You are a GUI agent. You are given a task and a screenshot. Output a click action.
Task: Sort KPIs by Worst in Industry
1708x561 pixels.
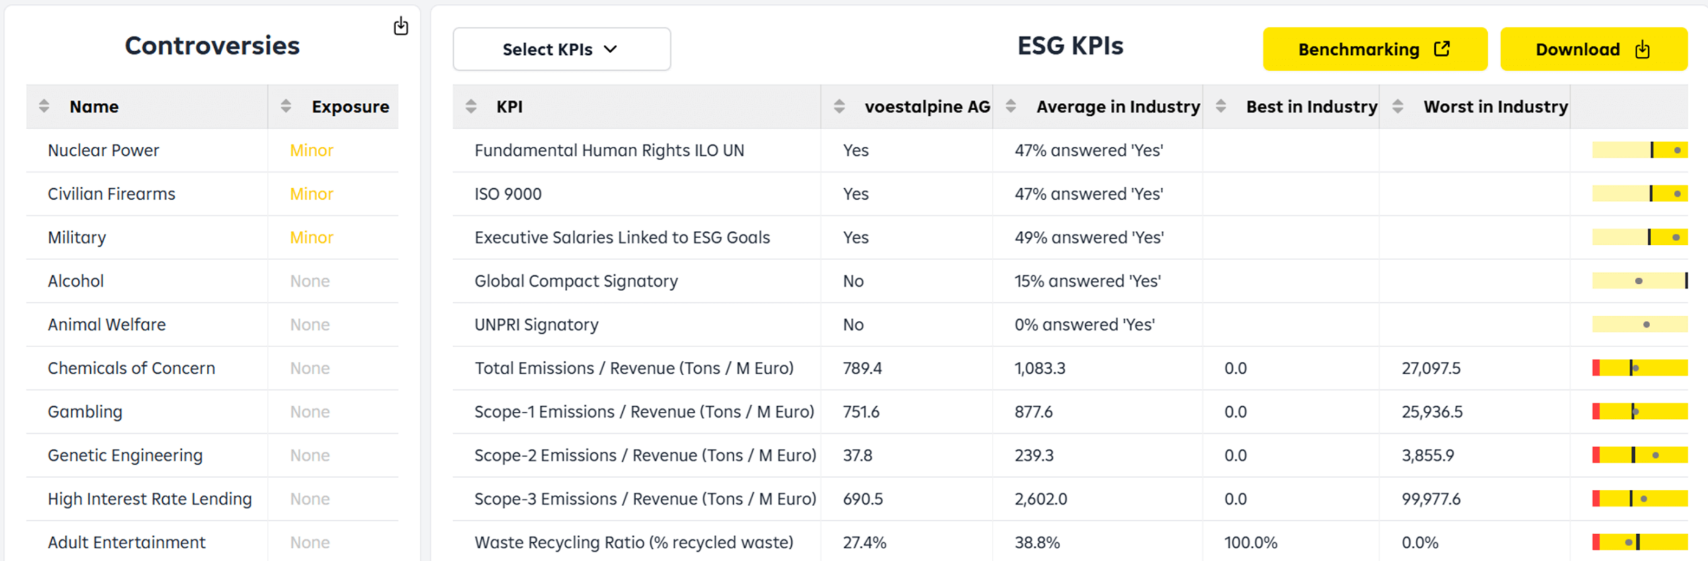tap(1399, 106)
